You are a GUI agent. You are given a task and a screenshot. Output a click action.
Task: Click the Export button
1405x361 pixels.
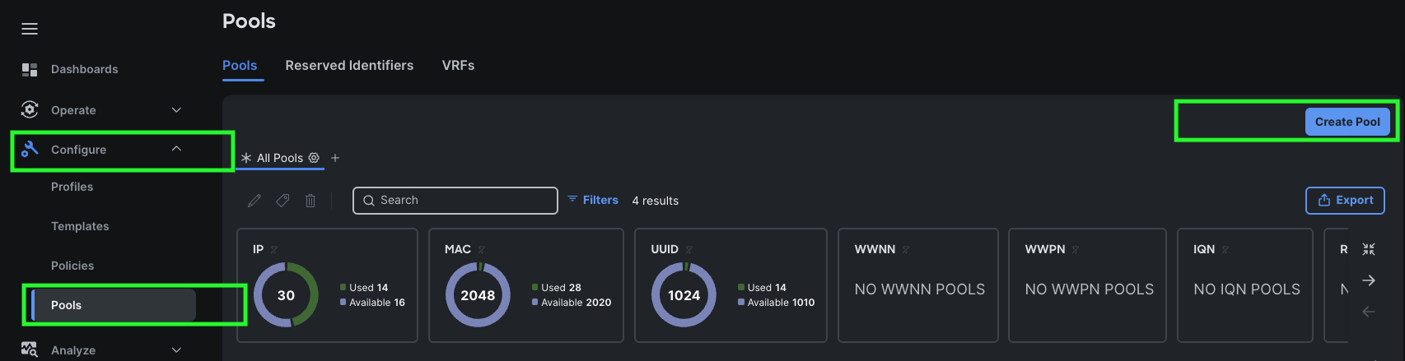tap(1345, 201)
